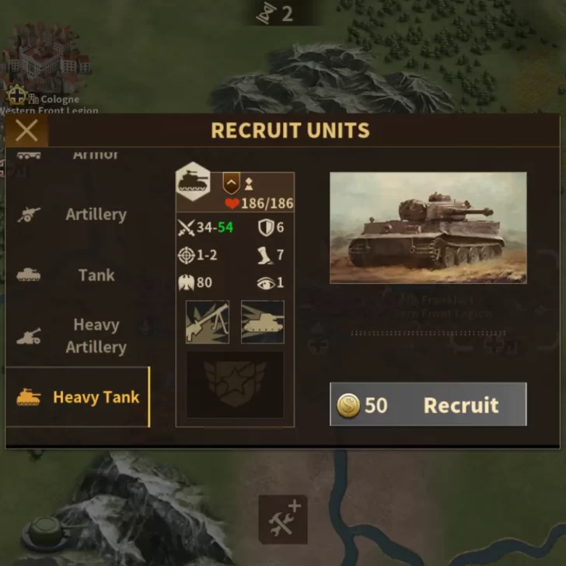The image size is (566, 566).
Task: Expand the rank chevron badge
Action: pyautogui.click(x=232, y=183)
